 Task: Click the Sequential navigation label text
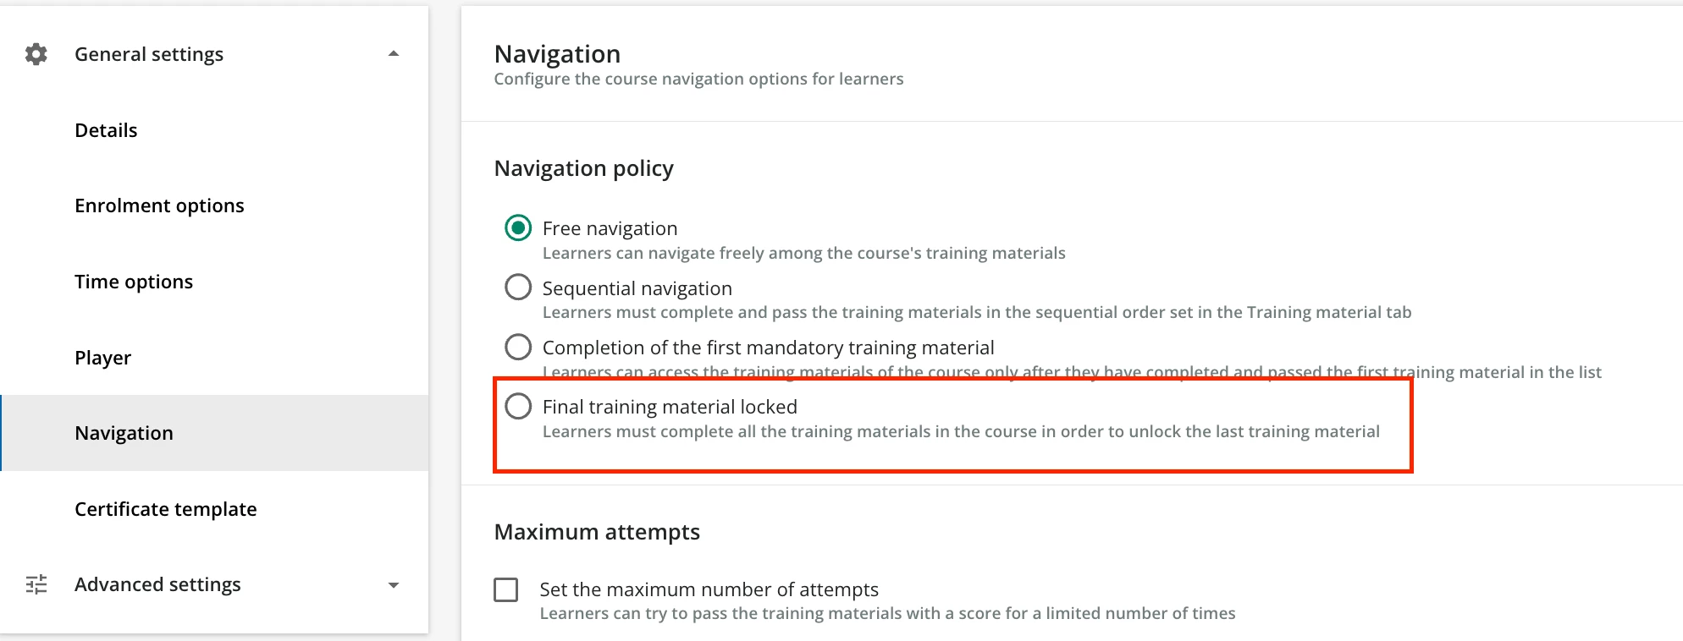pyautogui.click(x=637, y=288)
